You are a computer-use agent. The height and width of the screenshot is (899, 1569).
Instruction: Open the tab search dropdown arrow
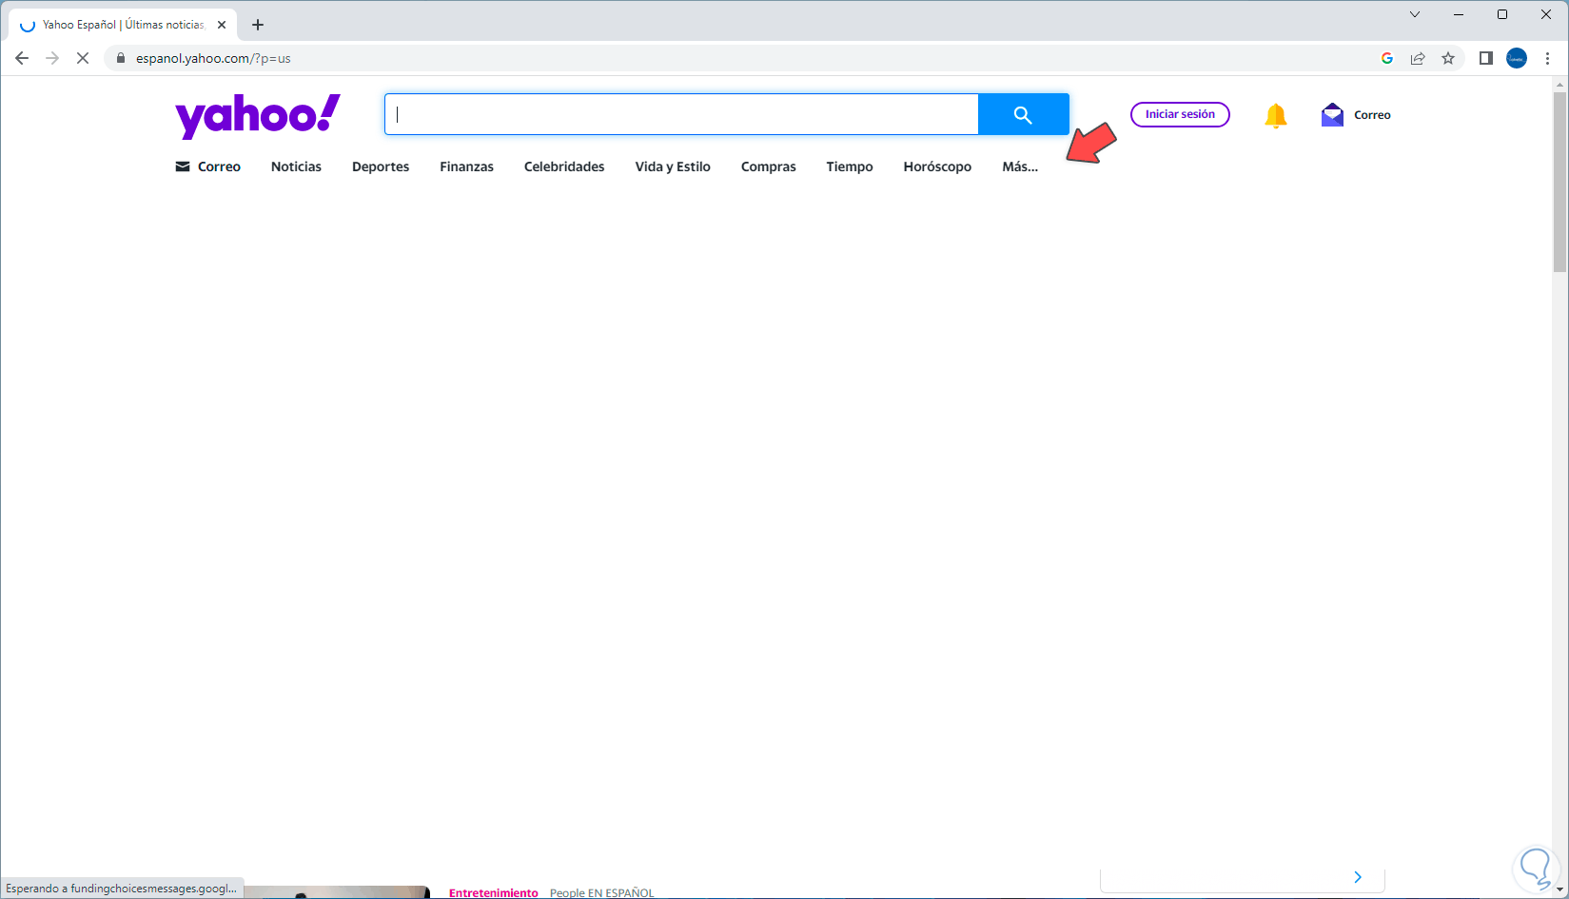[x=1415, y=14]
